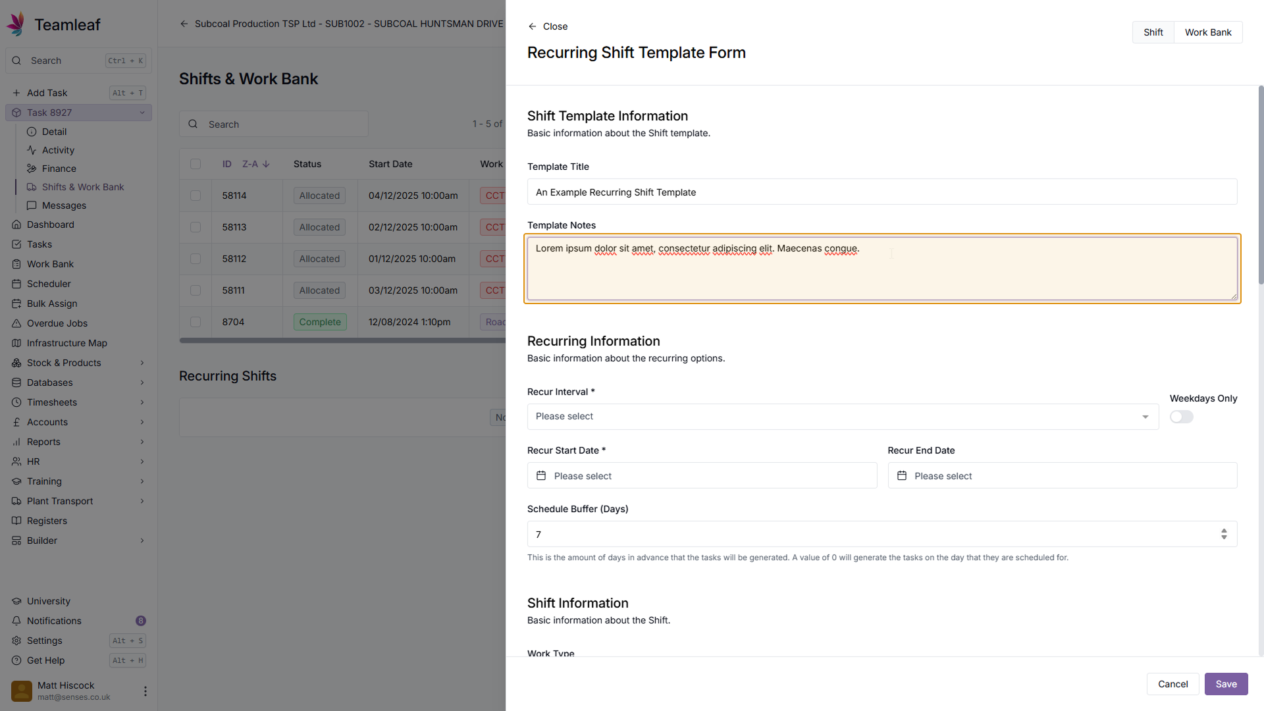Collapse the Task 8927 section
This screenshot has width=1264, height=711.
coord(142,113)
